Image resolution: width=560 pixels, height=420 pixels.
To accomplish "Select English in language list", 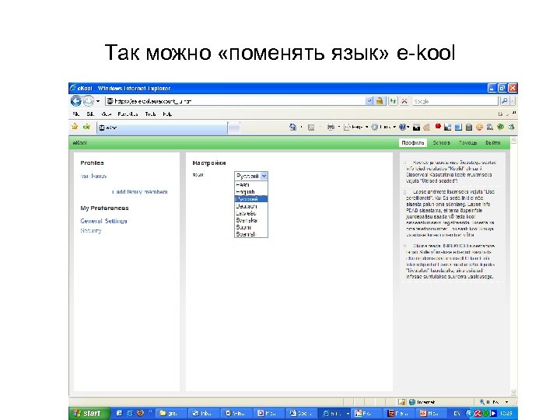I will pos(251,192).
